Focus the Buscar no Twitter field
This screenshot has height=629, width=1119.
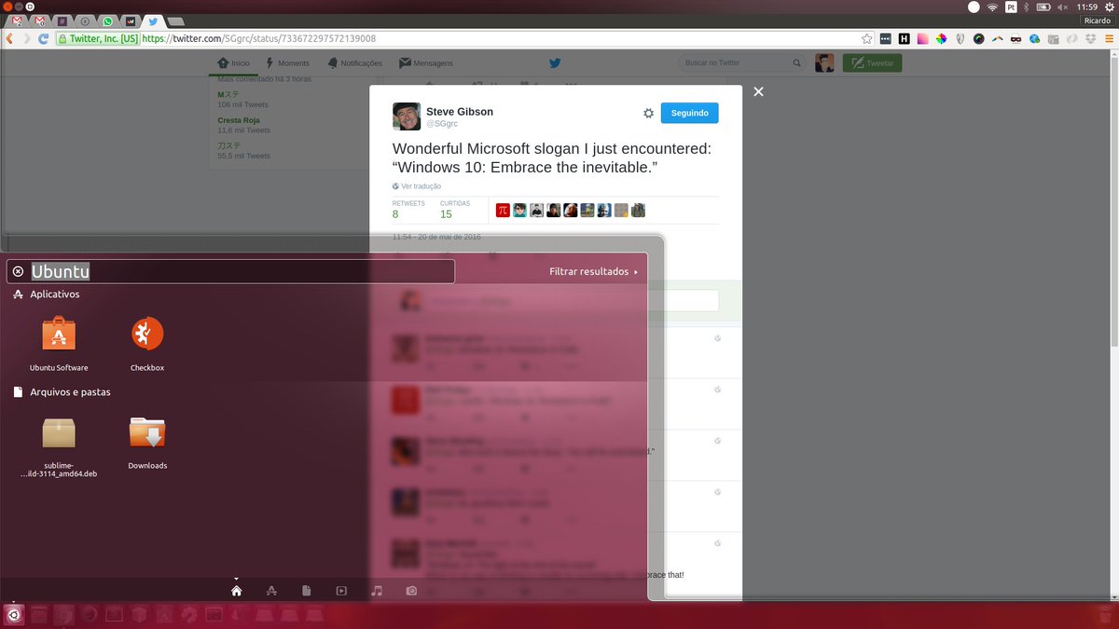[x=741, y=62]
